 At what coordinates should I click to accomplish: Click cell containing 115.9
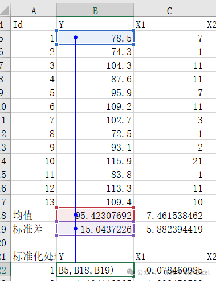[95, 160]
